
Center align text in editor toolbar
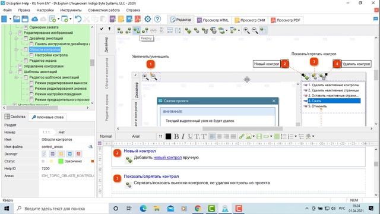point(219,136)
